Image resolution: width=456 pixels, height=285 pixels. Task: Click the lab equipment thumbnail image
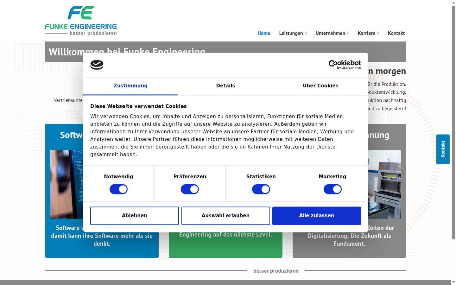384,184
